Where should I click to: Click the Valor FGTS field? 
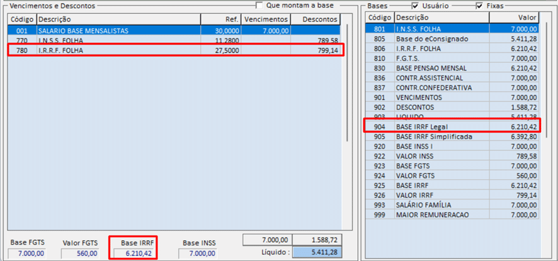click(79, 253)
